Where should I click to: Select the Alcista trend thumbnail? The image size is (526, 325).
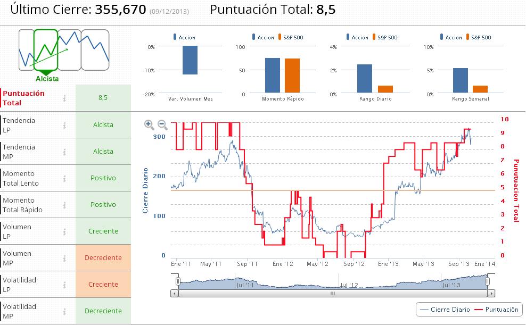[x=46, y=50]
